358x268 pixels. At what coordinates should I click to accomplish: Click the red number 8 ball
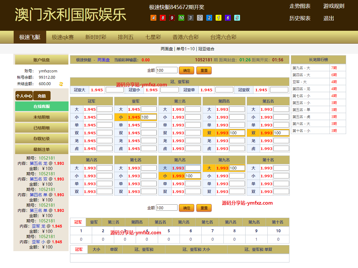click(x=163, y=18)
